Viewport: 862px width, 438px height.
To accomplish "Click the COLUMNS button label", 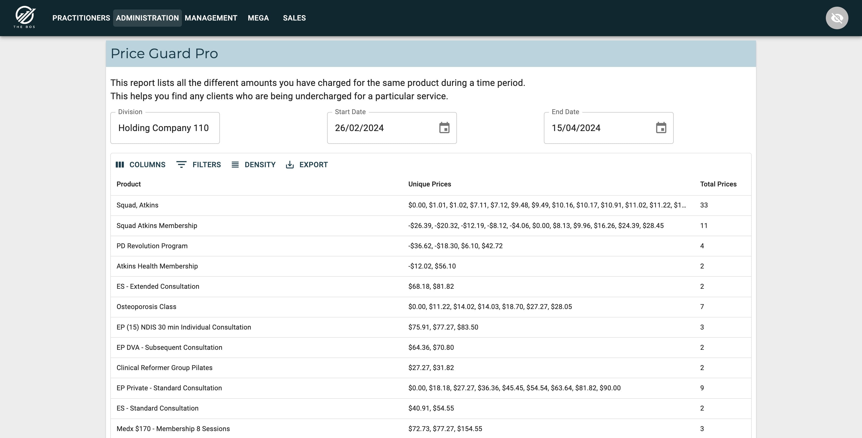I will coord(147,165).
